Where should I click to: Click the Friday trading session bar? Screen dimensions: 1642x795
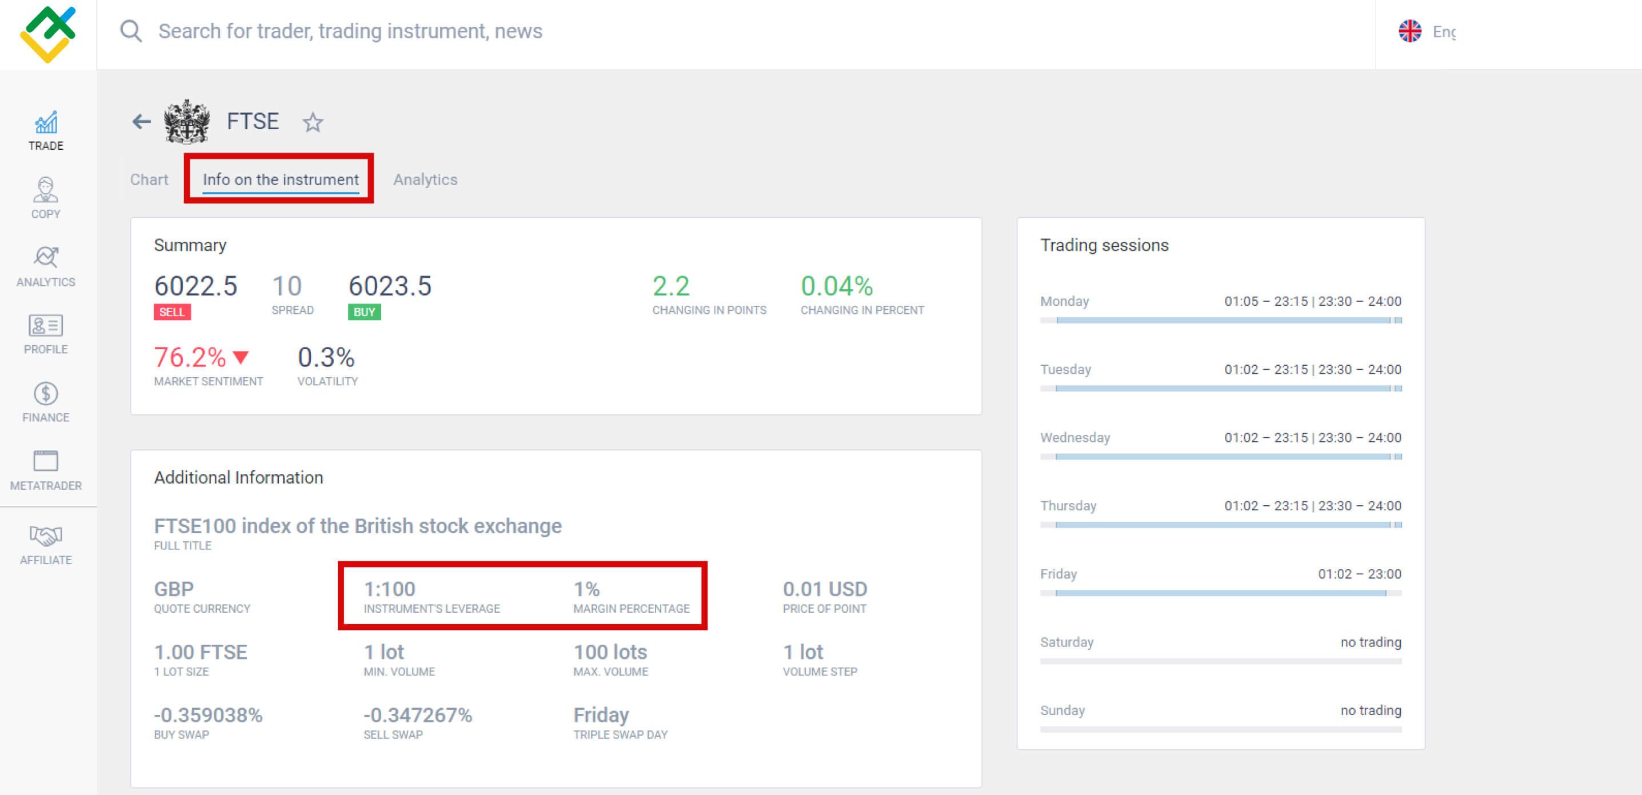pyautogui.click(x=1221, y=593)
